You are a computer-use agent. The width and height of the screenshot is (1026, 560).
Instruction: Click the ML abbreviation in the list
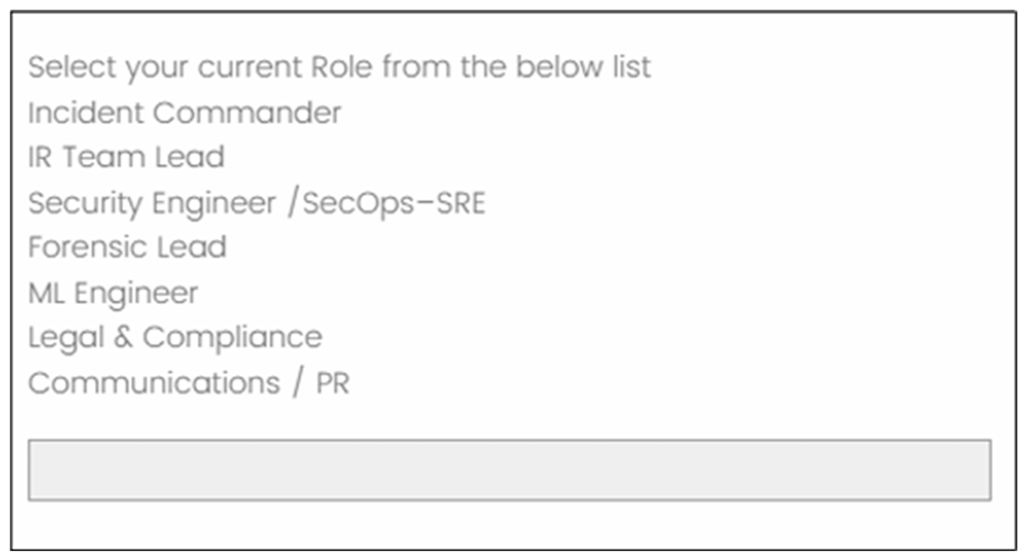(x=46, y=293)
